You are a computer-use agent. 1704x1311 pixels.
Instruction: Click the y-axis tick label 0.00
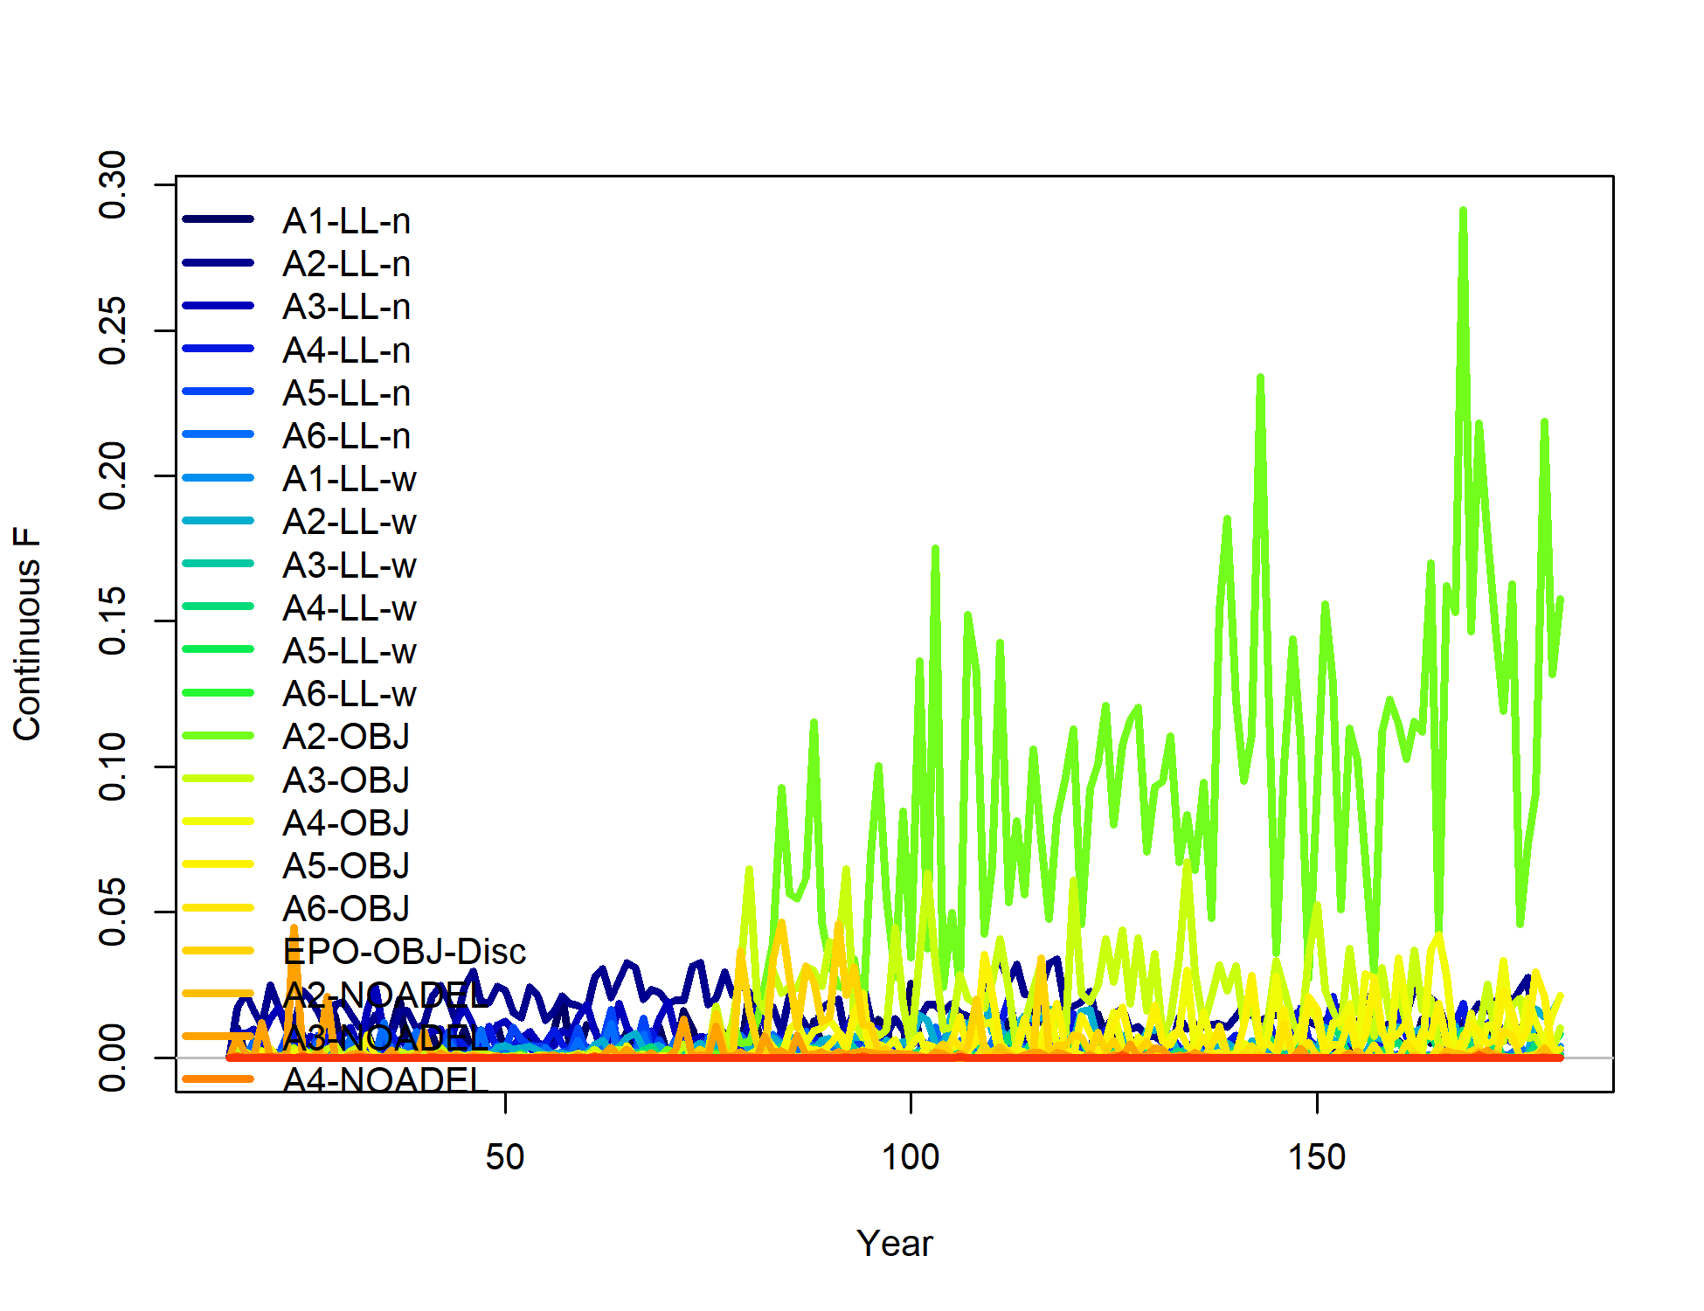[114, 1058]
